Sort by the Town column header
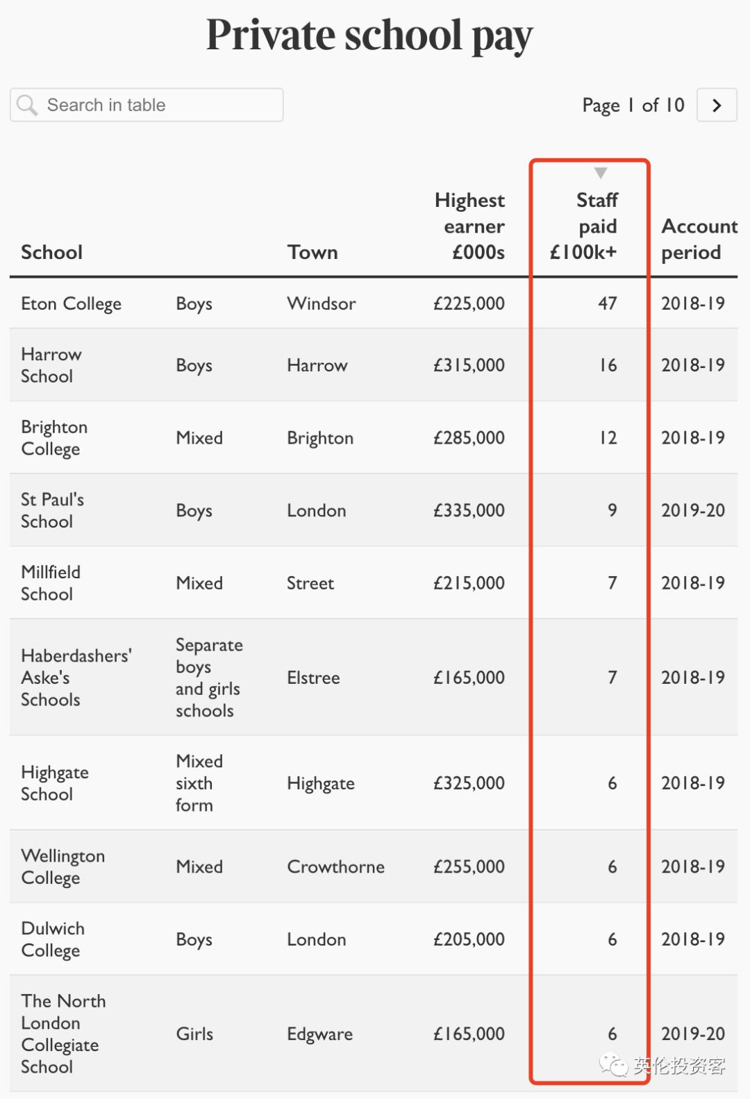This screenshot has width=750, height=1099. click(x=312, y=252)
